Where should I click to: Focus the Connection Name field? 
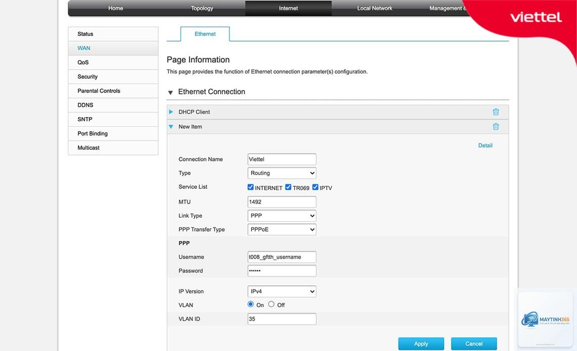pos(282,160)
